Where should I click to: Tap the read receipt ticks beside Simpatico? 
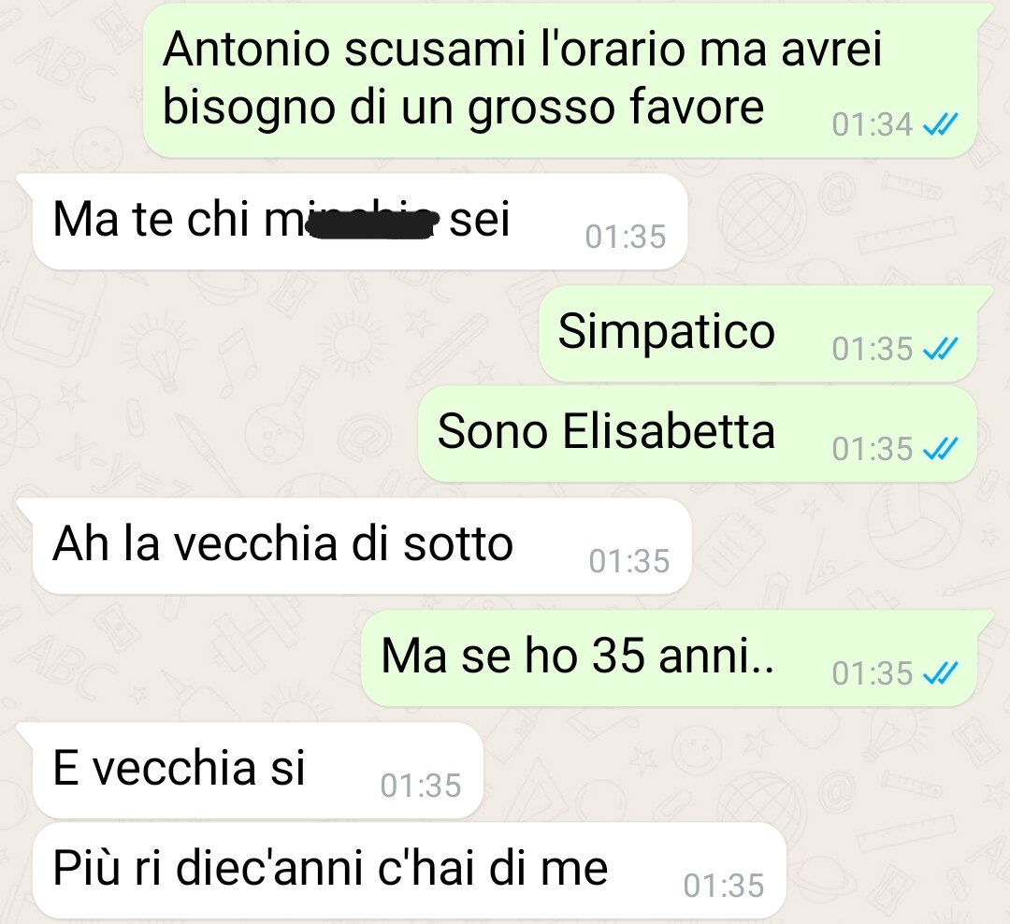[940, 349]
